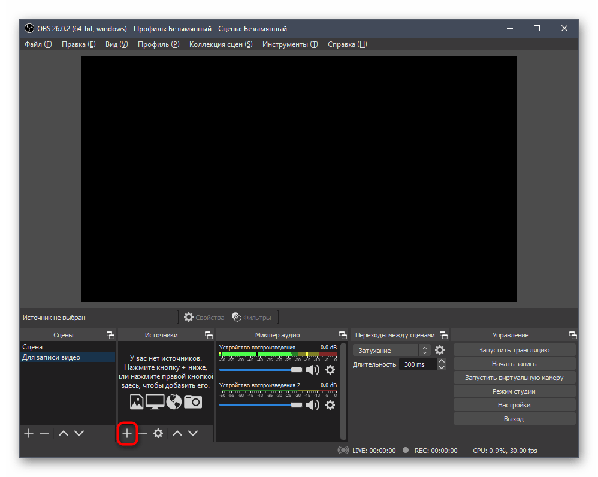Open the Вид menu
The height and width of the screenshot is (477, 598).
click(117, 44)
